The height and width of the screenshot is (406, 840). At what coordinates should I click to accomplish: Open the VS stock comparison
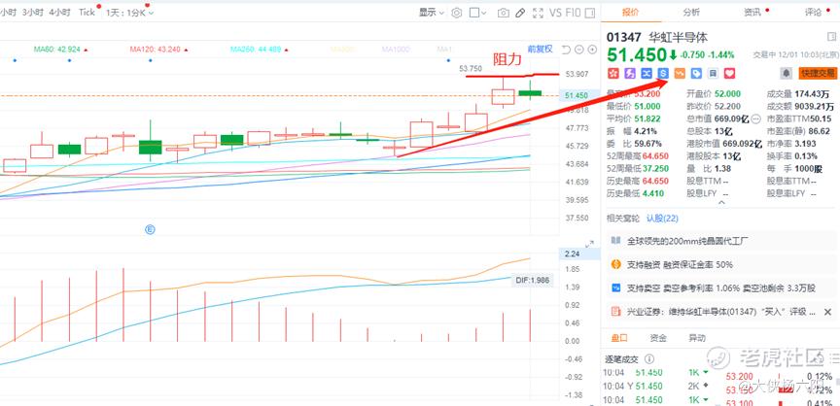point(555,13)
